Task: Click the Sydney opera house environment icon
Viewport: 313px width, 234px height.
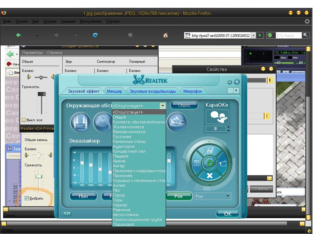Action: coord(177,122)
